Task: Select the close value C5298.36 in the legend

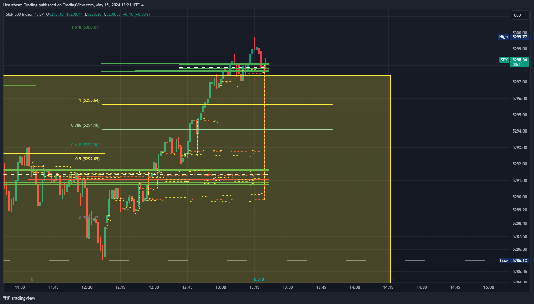Action: pos(112,14)
